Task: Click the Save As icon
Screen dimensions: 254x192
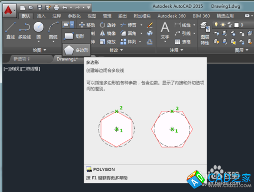Action: [x=48, y=8]
